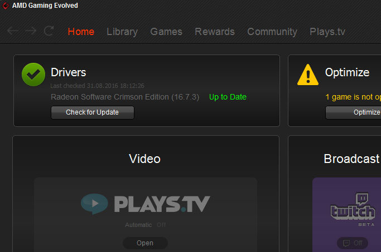The image size is (381, 252).
Task: Click the AMD Gaming Evolved logo icon
Action: tap(6, 6)
